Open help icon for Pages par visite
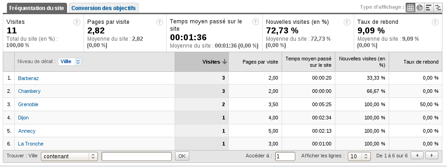The width and height of the screenshot is (447, 167). click(x=160, y=22)
